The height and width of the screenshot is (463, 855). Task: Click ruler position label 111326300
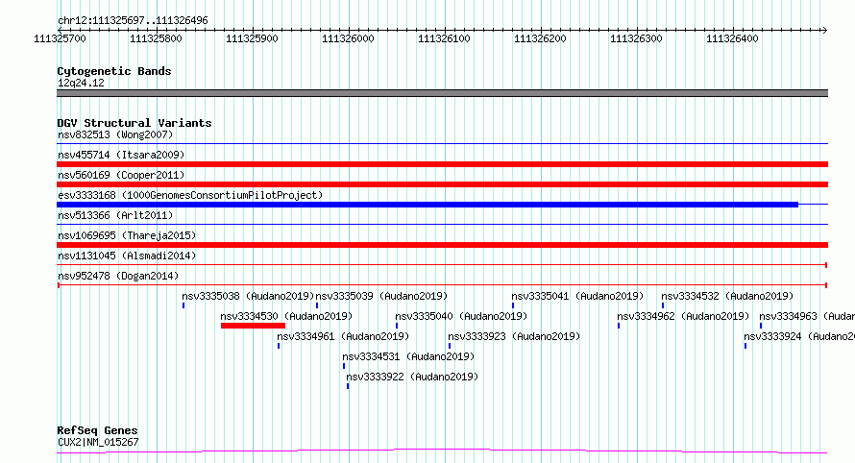click(x=636, y=38)
